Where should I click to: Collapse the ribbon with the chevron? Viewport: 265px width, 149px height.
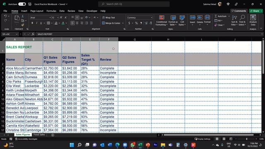tap(261, 29)
